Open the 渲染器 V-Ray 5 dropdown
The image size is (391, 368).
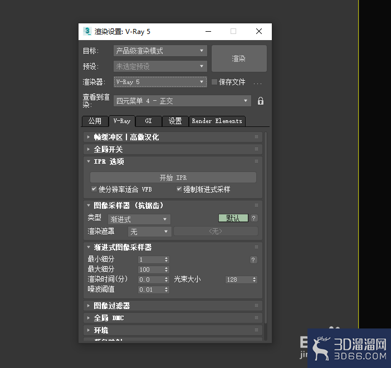(160, 82)
